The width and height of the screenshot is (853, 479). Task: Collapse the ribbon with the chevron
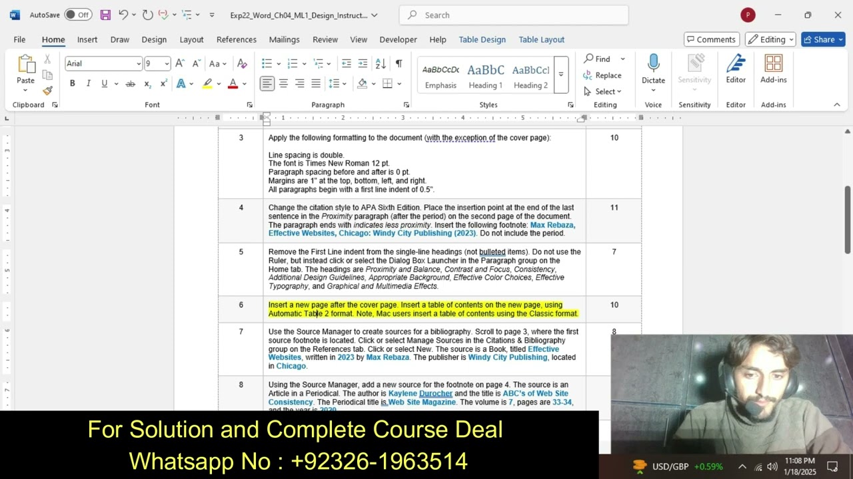(x=837, y=104)
